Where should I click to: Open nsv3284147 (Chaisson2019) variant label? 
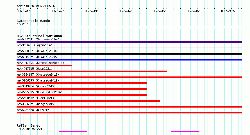pyautogui.click(x=38, y=75)
